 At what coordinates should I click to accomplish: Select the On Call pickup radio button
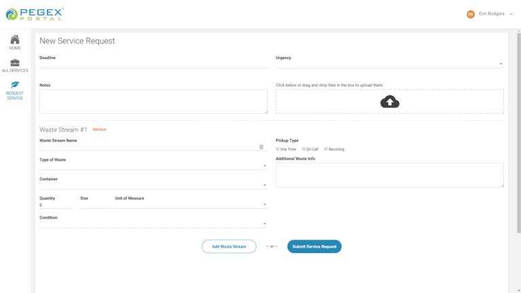(x=303, y=149)
